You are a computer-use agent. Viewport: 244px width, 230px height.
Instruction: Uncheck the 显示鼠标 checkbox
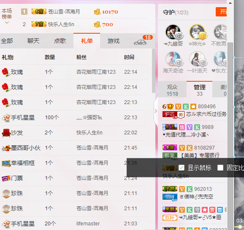tap(182, 168)
